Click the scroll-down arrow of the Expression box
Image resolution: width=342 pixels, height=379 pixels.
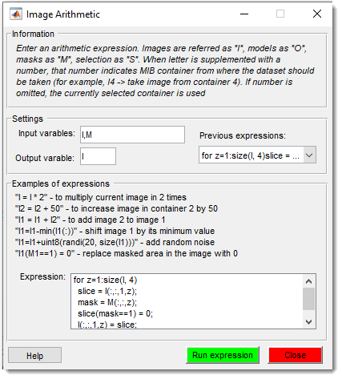308,322
